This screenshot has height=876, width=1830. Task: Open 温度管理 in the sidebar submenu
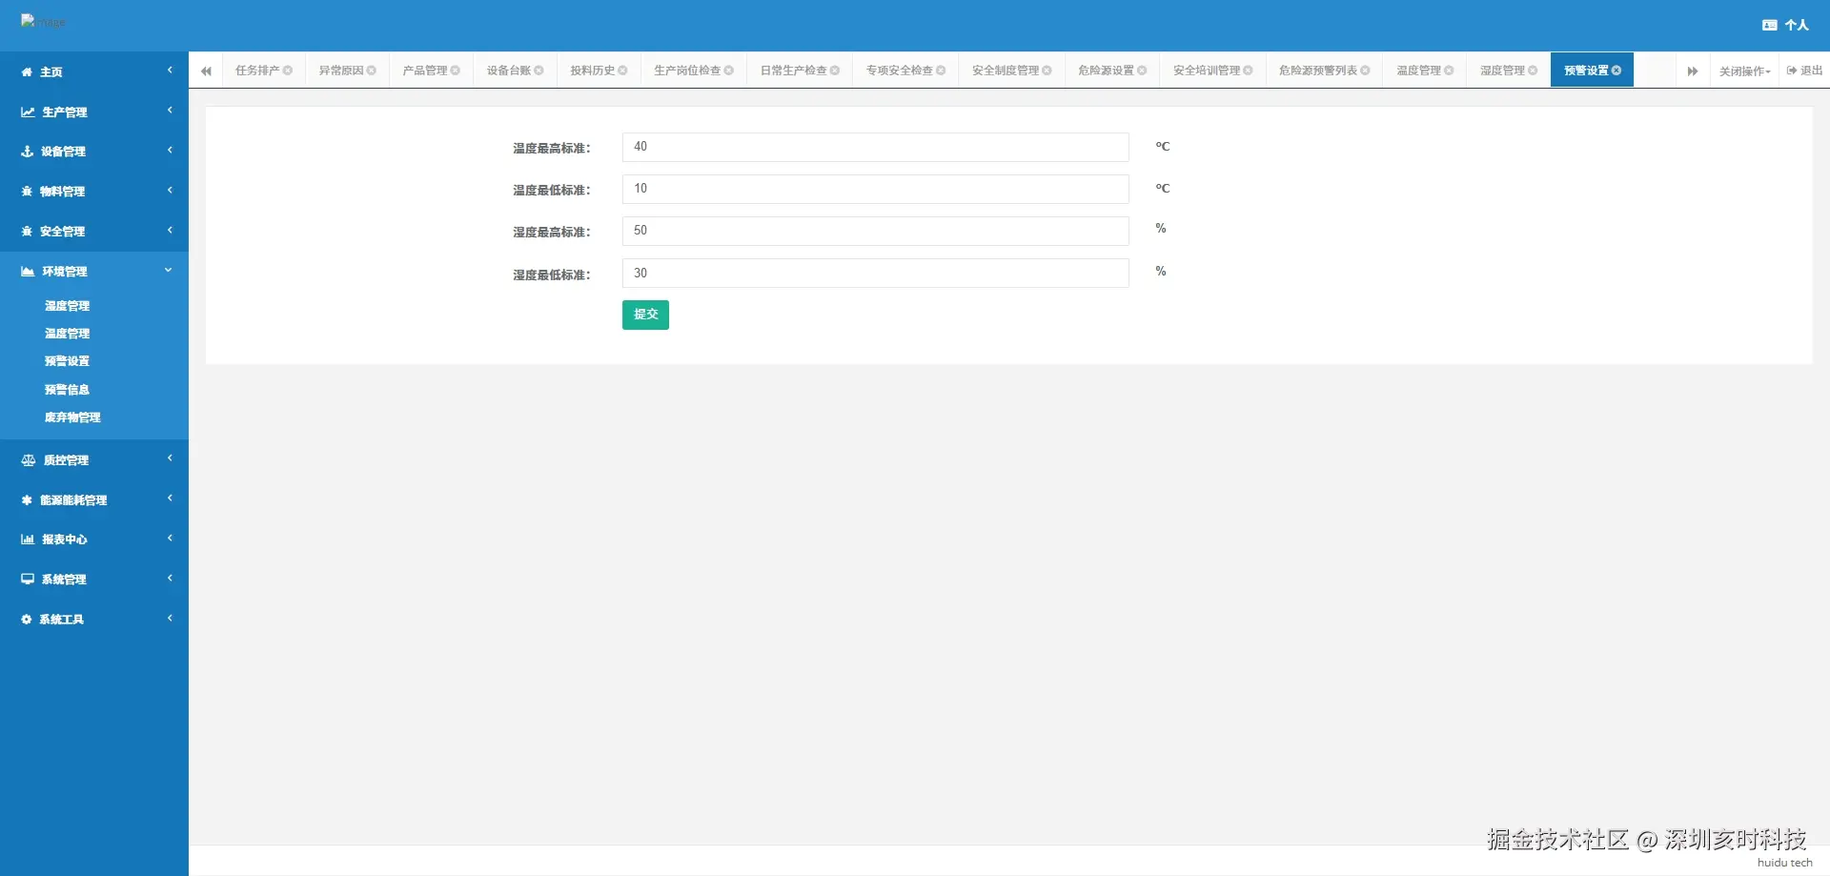(x=67, y=334)
